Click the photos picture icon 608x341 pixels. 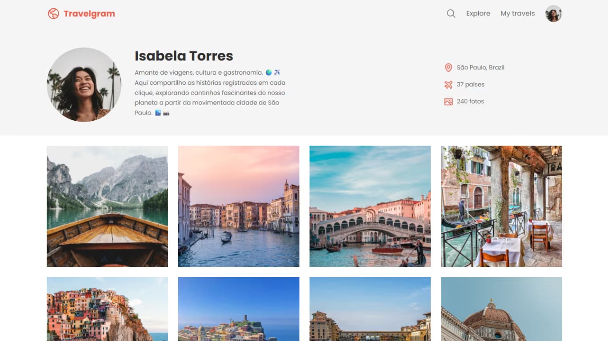click(448, 102)
